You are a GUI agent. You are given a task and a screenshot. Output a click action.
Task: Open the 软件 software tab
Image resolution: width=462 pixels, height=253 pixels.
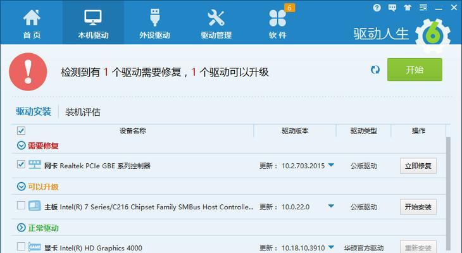[x=277, y=25]
